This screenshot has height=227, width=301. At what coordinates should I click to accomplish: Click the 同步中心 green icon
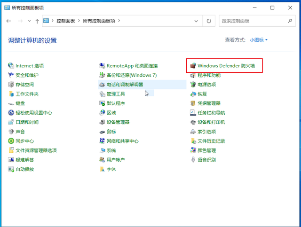click(x=11, y=141)
